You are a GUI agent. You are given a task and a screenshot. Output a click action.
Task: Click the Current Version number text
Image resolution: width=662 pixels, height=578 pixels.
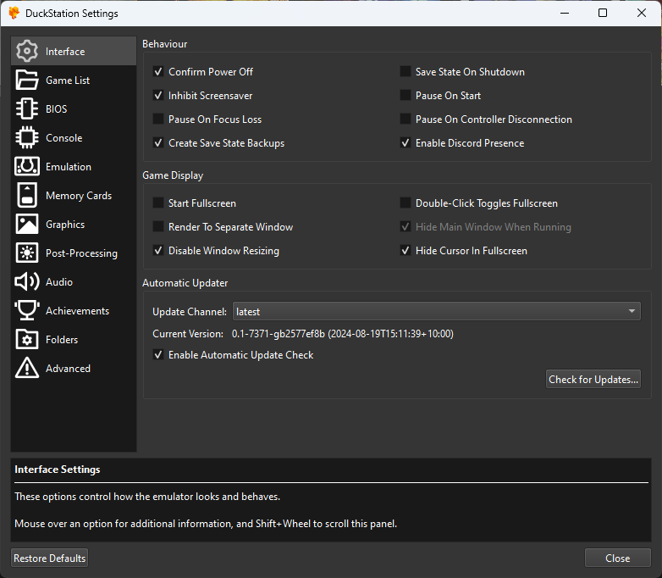(342, 334)
